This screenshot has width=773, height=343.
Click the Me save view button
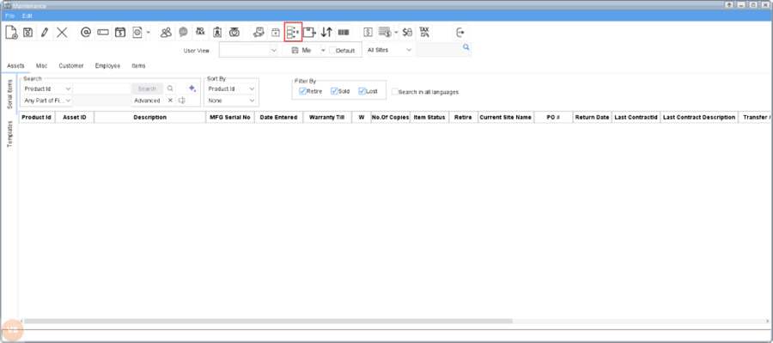tap(301, 50)
